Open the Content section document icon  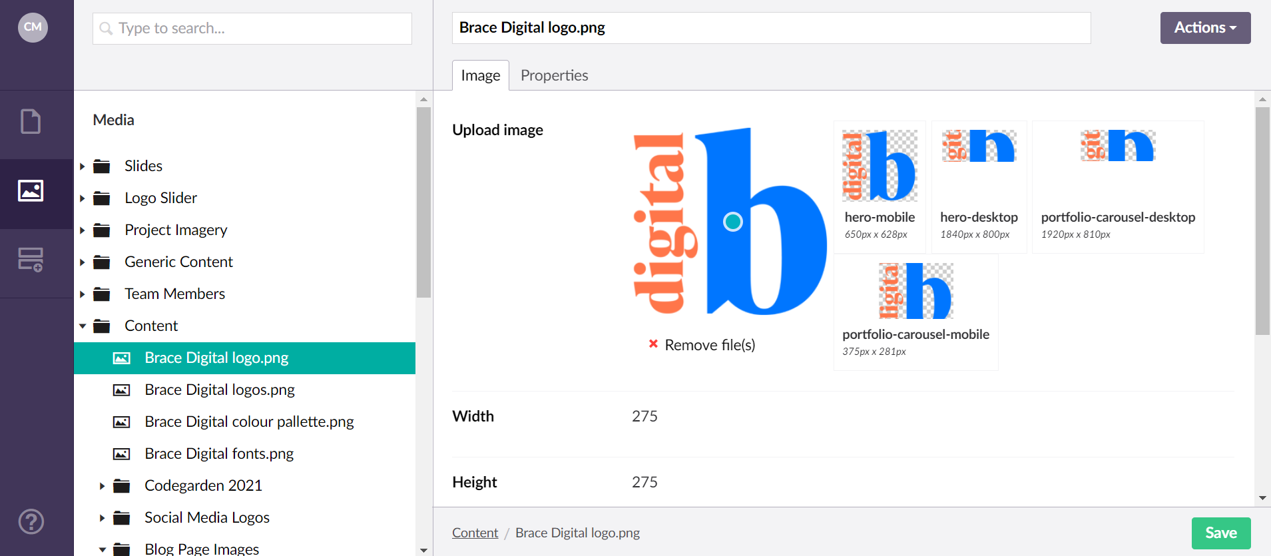[x=31, y=122]
